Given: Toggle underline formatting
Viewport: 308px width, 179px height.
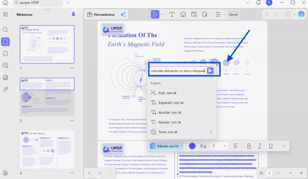Looking at the screenshot, I should click(271, 146).
